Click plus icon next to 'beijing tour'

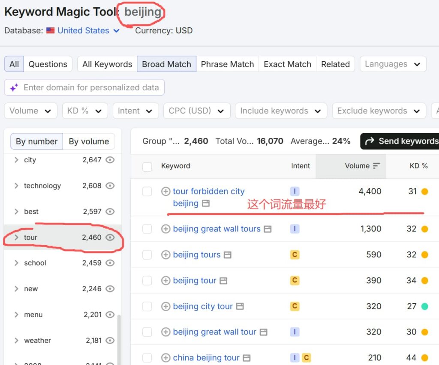166,281
